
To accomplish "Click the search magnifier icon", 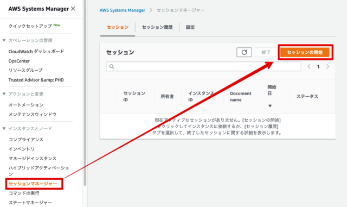I will 112,67.
